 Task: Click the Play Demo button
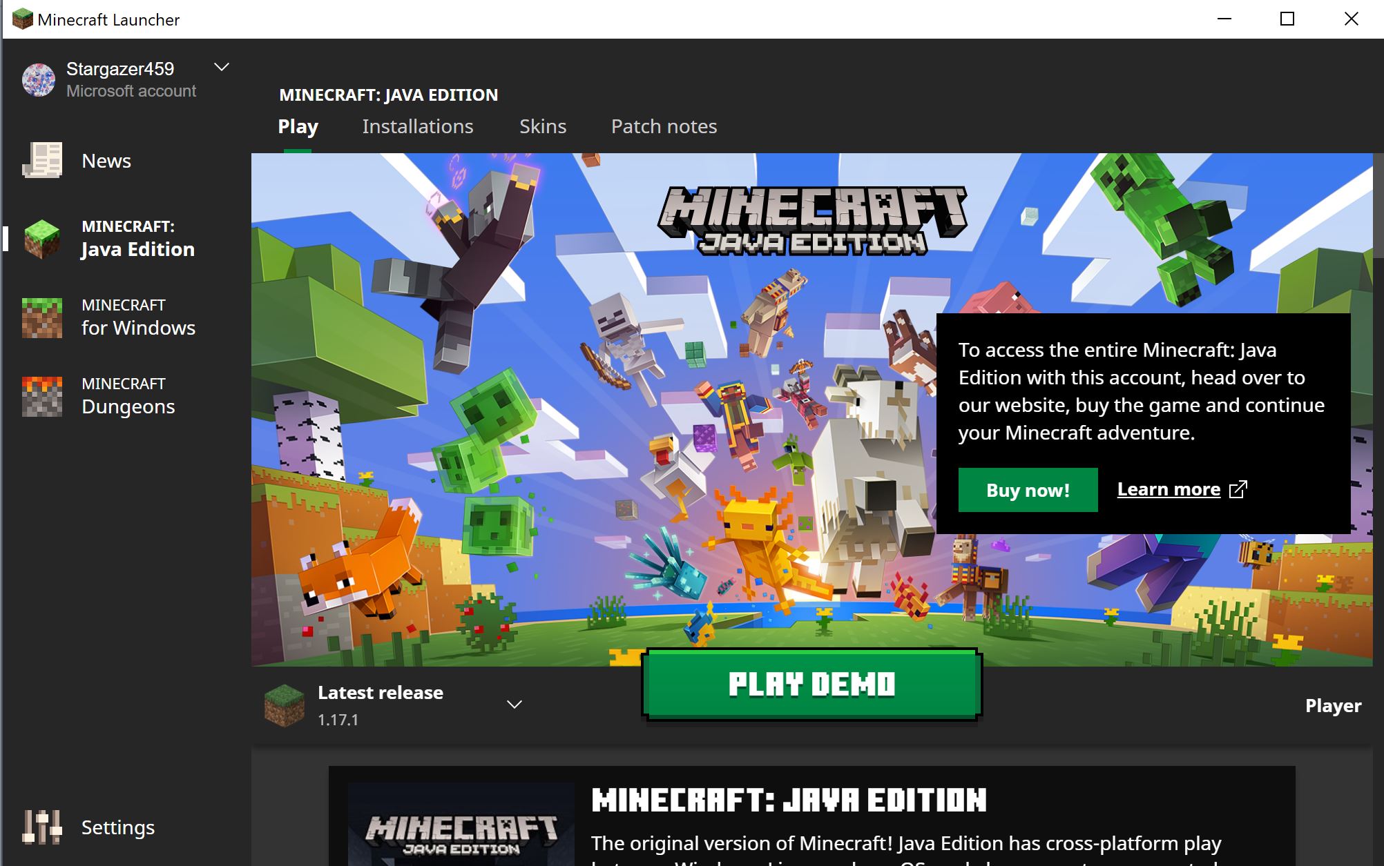coord(811,685)
